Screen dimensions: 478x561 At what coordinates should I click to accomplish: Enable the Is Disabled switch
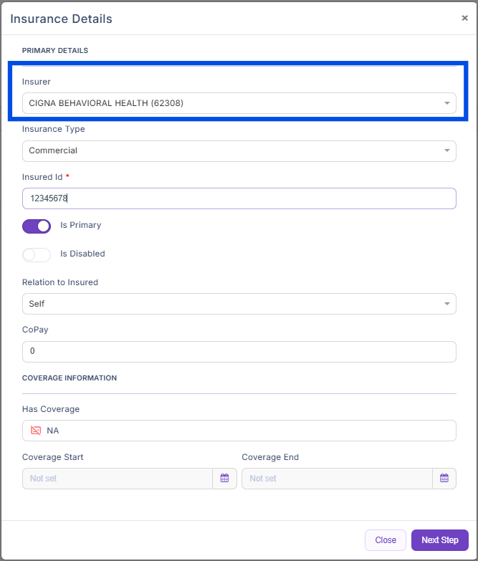[37, 254]
